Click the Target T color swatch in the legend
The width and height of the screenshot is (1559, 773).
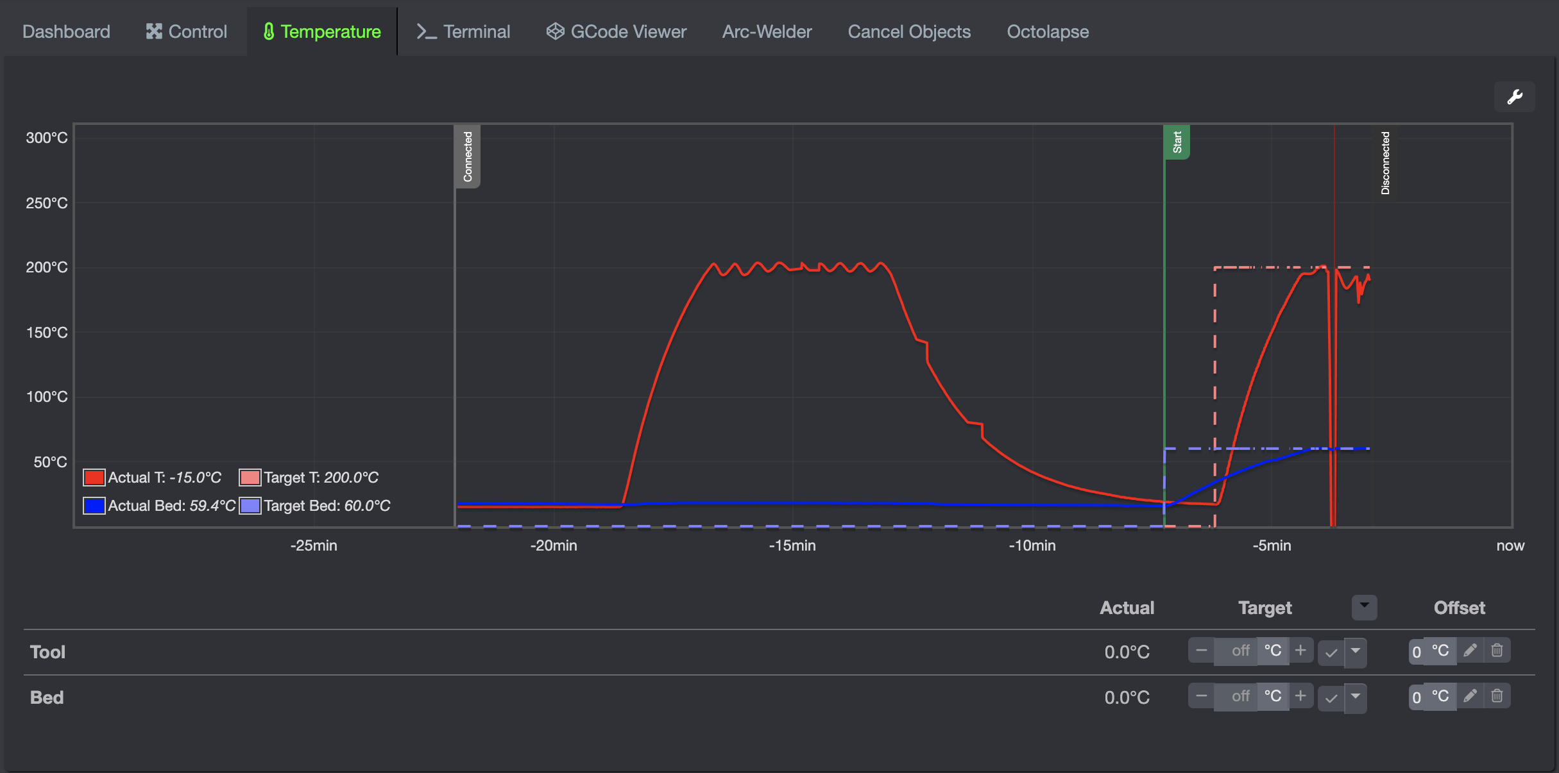pos(250,478)
